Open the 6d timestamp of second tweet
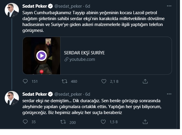 click(x=88, y=94)
